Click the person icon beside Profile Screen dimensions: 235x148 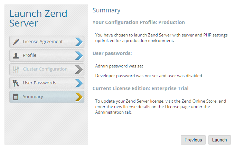point(16,56)
